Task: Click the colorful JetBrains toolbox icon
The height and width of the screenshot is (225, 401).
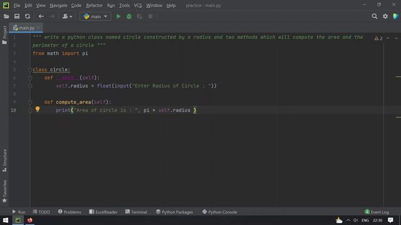Action: click(x=396, y=17)
